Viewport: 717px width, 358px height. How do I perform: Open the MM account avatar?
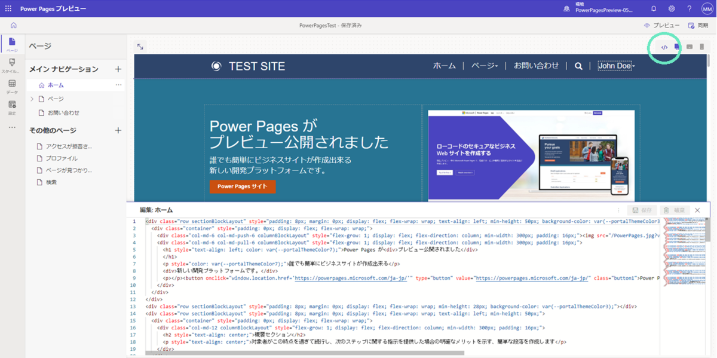click(706, 9)
